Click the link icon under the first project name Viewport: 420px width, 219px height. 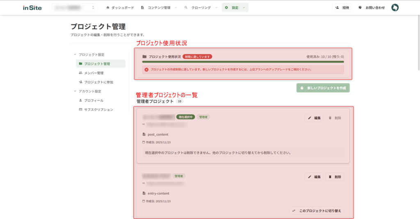coord(144,124)
